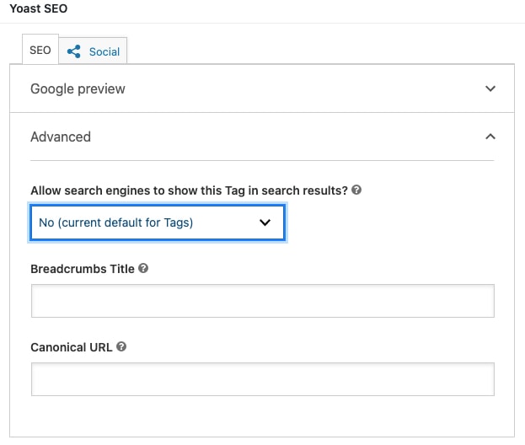Click into the Canonical URL text box
The height and width of the screenshot is (445, 525).
pyautogui.click(x=262, y=379)
